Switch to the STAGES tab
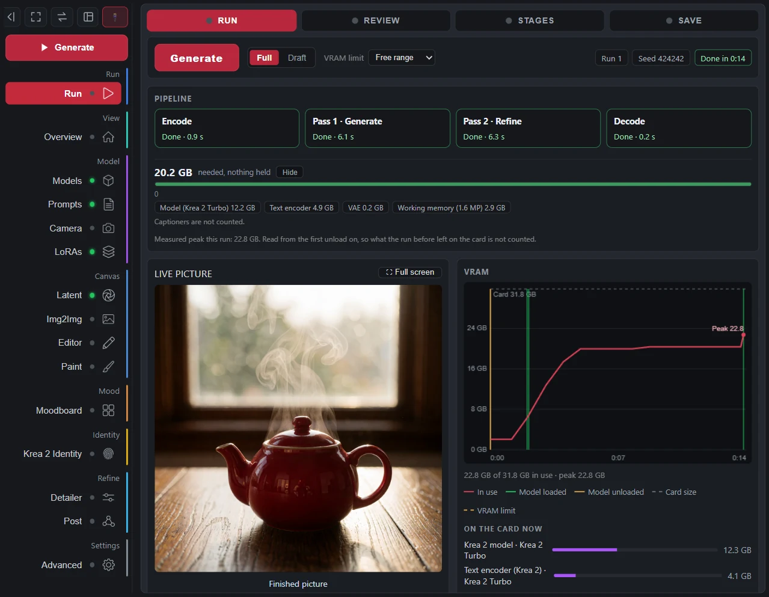This screenshot has height=597, width=769. pyautogui.click(x=530, y=20)
